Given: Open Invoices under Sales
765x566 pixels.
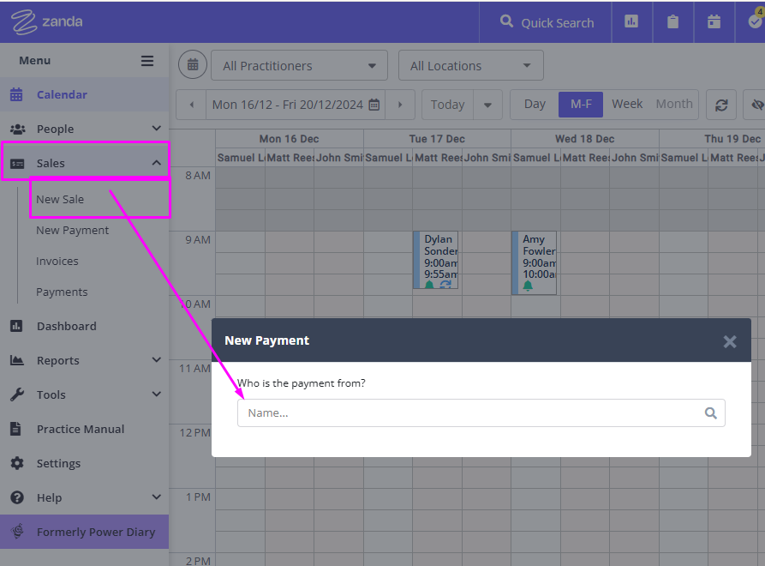Looking at the screenshot, I should pos(57,262).
